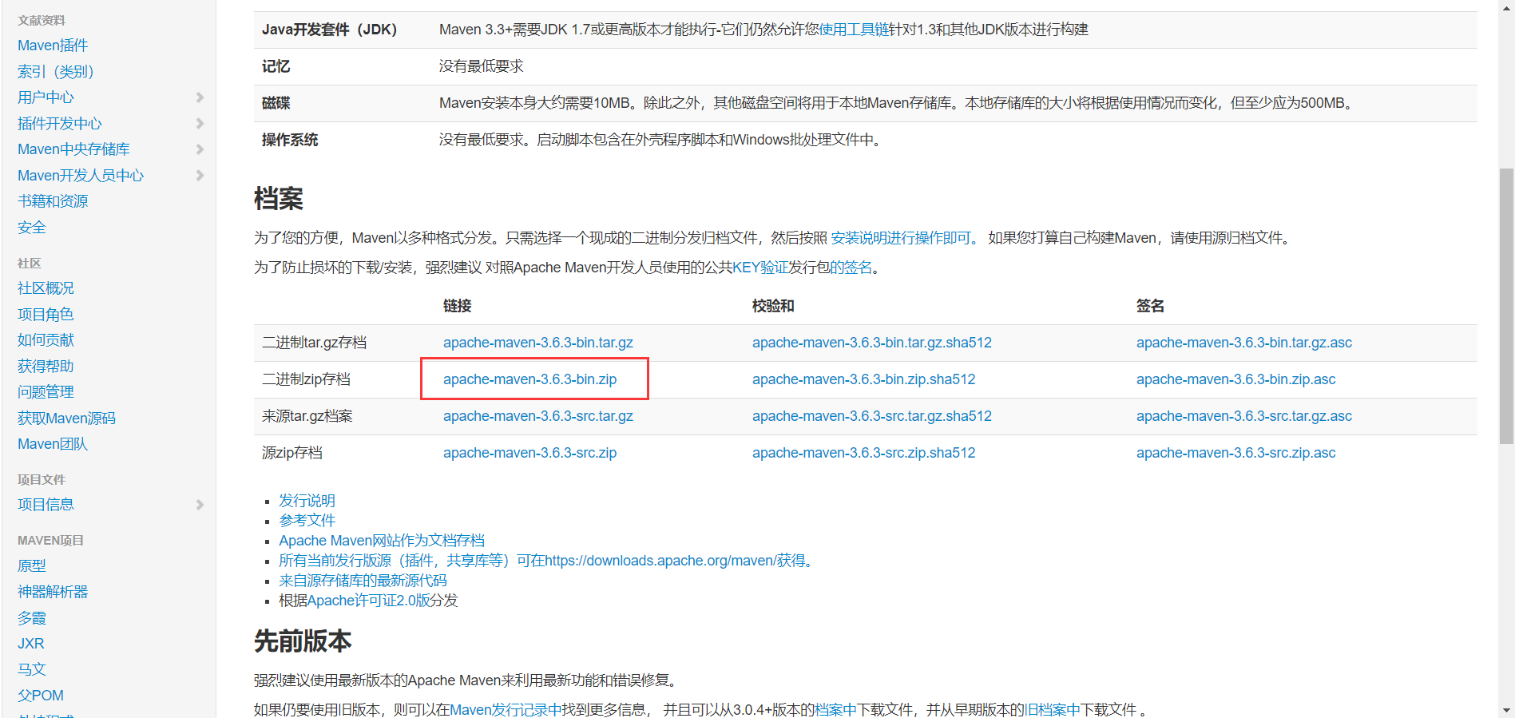The image size is (1515, 718).
Task: Open apache-maven-3.6.3-bin.zip.sha512 checksum
Action: point(864,379)
